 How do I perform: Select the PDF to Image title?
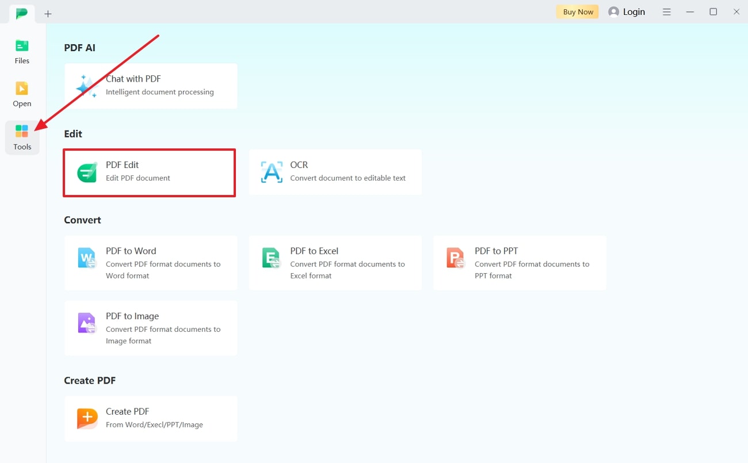[132, 316]
